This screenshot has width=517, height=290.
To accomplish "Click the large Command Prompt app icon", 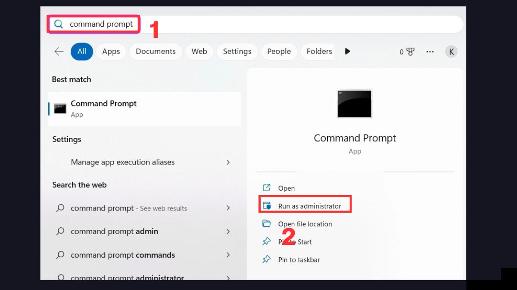I will click(x=354, y=103).
